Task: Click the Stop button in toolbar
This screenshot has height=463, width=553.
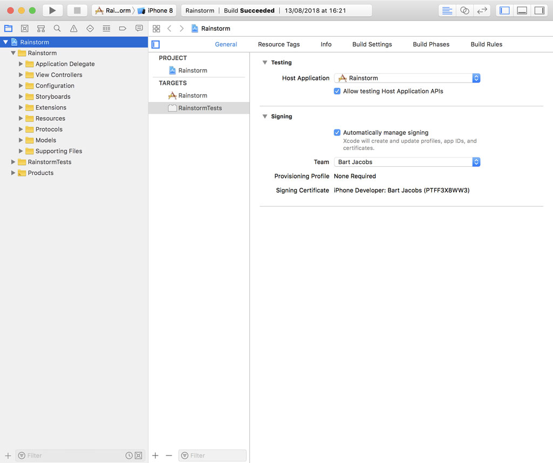Action: (x=77, y=10)
